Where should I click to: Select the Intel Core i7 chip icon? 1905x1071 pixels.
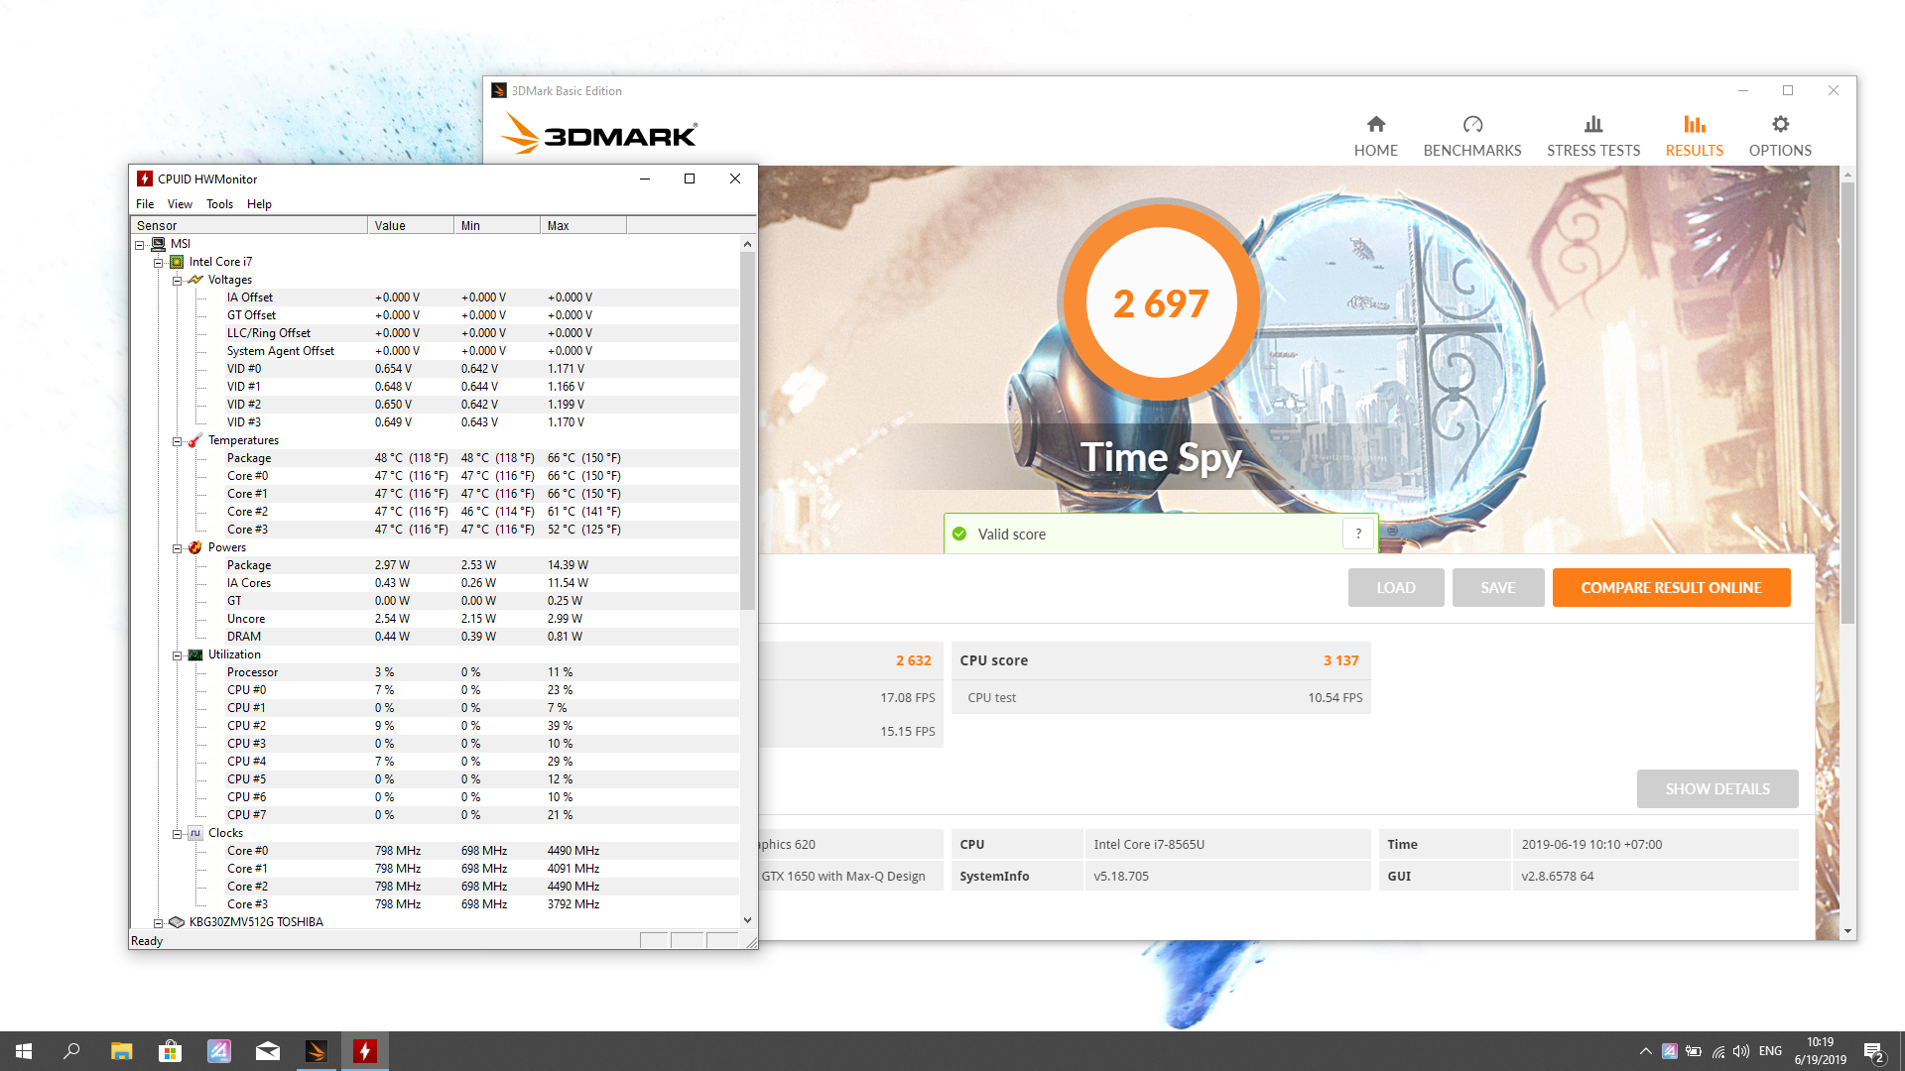click(177, 262)
